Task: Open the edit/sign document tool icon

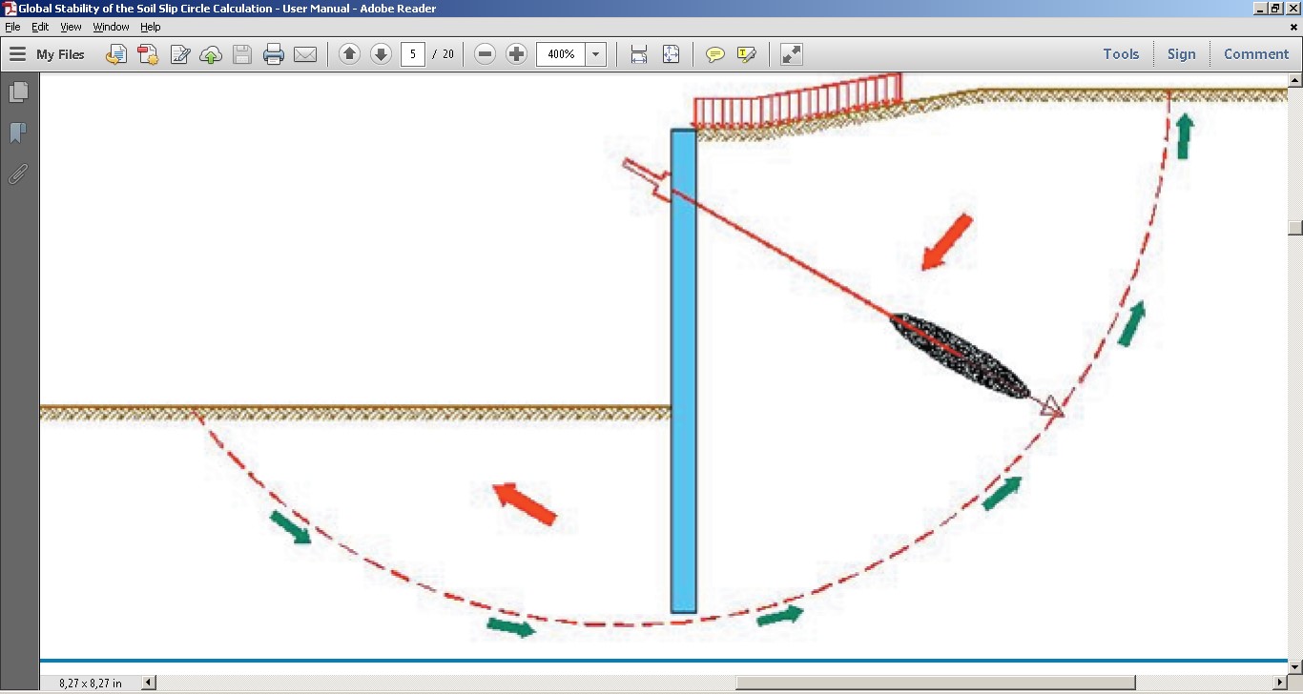Action: [x=179, y=54]
